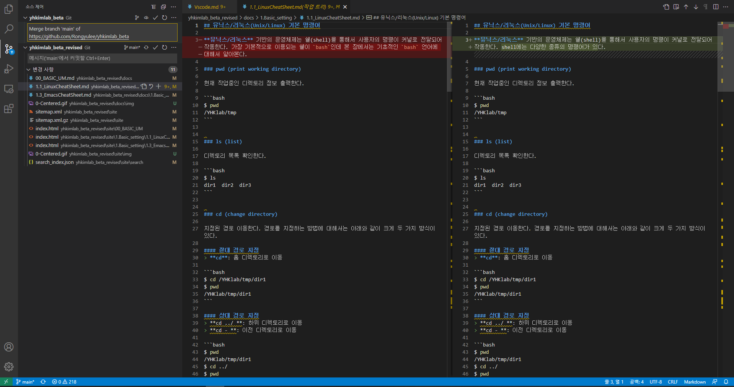
Task: Open more actions for yhkimlab_beta_revised
Action: pyautogui.click(x=174, y=47)
